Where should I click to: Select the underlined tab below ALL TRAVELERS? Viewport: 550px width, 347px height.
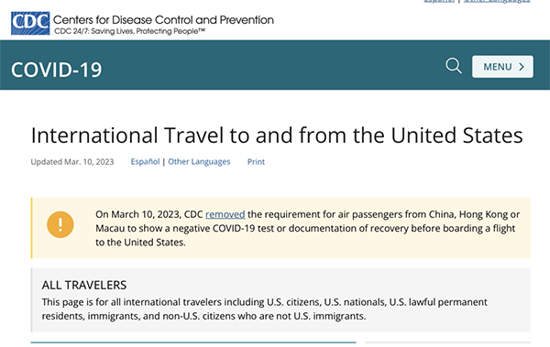click(x=193, y=342)
